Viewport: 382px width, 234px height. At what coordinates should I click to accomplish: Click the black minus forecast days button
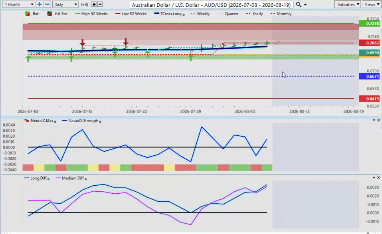pyautogui.click(x=100, y=4)
